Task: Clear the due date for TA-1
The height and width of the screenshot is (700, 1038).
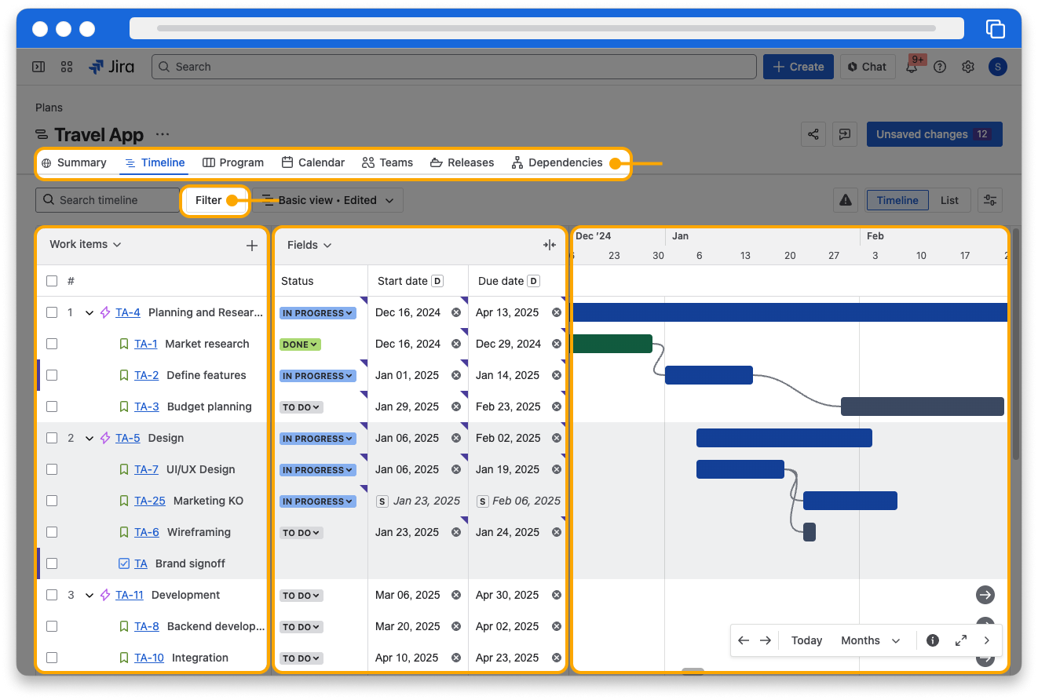Action: point(557,344)
